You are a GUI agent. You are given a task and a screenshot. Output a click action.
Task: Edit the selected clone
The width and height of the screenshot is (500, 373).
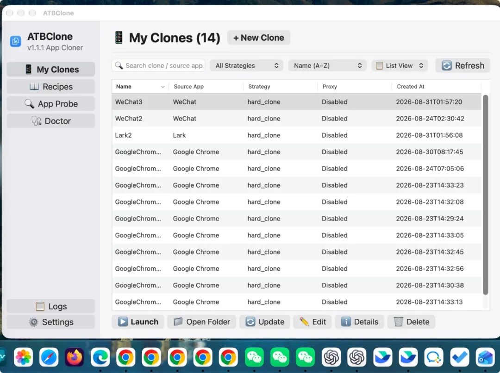point(312,322)
